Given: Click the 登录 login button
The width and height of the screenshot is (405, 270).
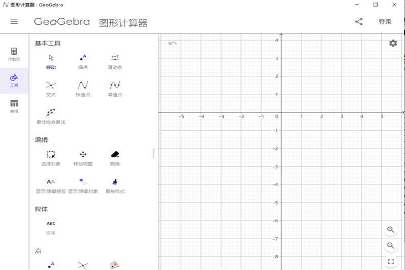Looking at the screenshot, I should 385,22.
